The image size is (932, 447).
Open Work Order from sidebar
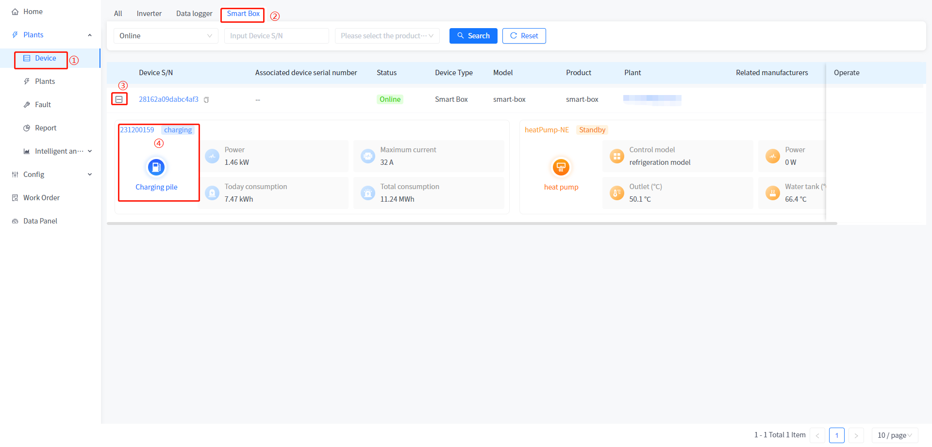[x=41, y=198]
